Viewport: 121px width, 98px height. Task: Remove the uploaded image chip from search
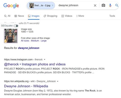point(53,5)
